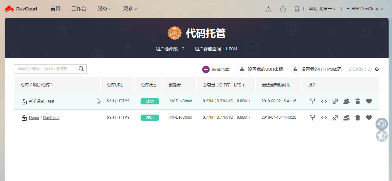Open list settings via gear icon
Screen dimensions: 392x181
click(377, 69)
